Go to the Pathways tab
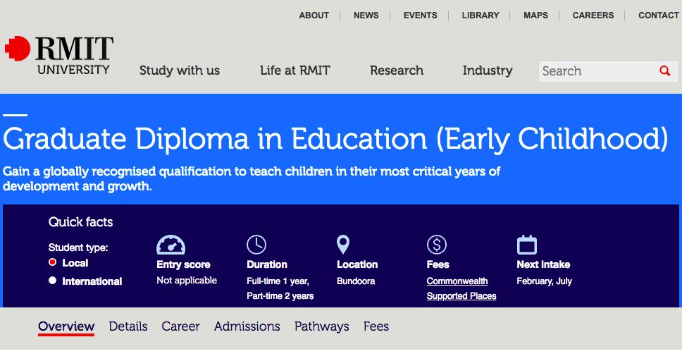Image resolution: width=682 pixels, height=361 pixels. [x=322, y=326]
